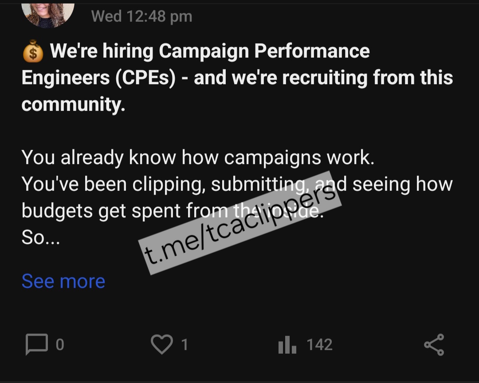Click the 'Engineers (CPEs)' headline line
This screenshot has height=383, width=479.
click(98, 78)
